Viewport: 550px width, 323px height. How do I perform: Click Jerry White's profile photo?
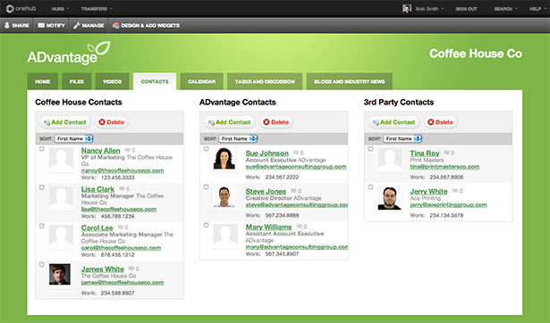pos(389,198)
